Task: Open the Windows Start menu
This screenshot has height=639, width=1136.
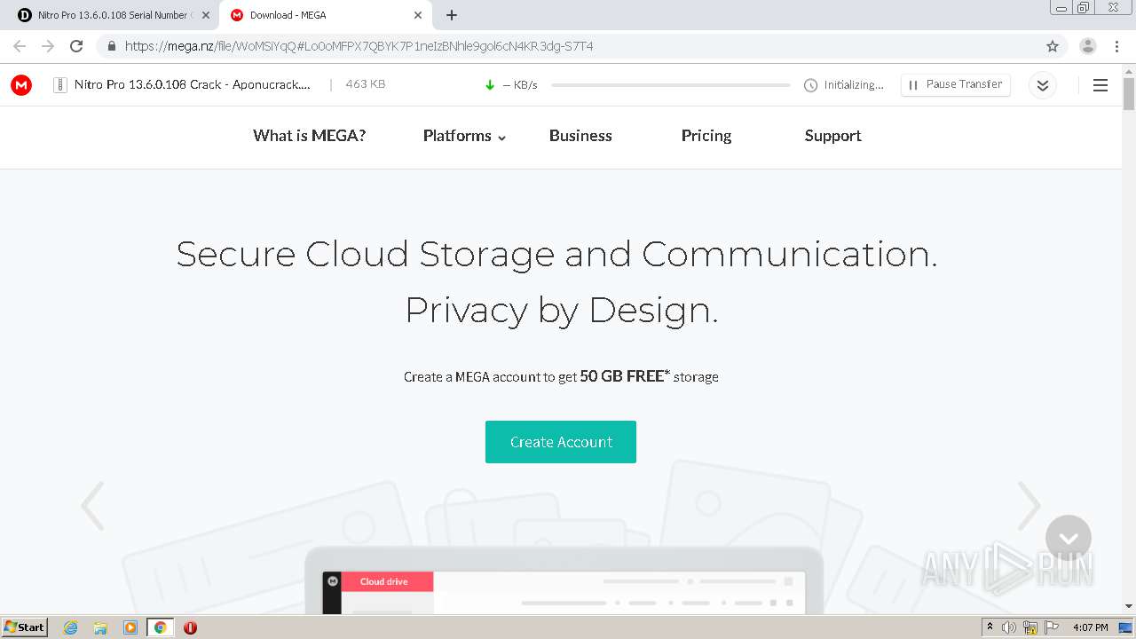Action: 24,627
